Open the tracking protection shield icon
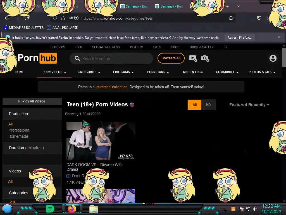 (55, 18)
